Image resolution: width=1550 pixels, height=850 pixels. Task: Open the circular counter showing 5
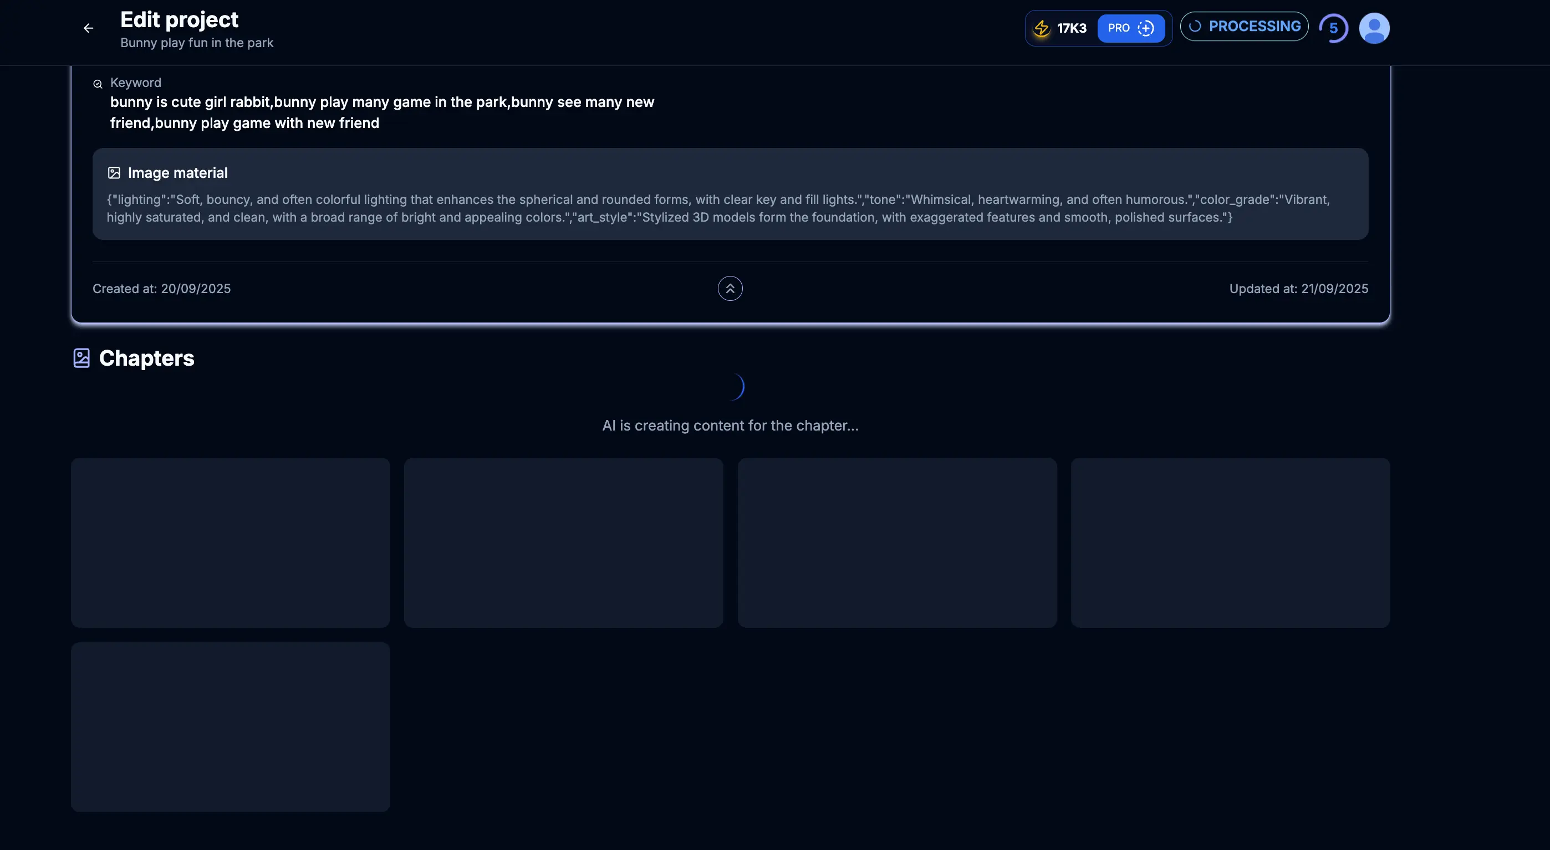tap(1333, 28)
